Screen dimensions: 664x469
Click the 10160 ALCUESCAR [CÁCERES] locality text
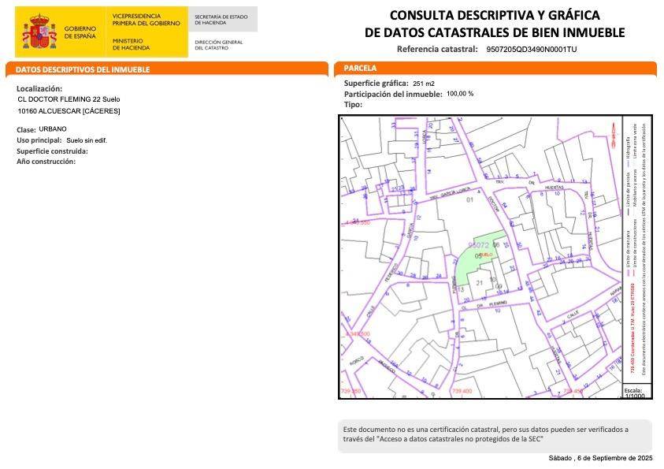coord(69,111)
